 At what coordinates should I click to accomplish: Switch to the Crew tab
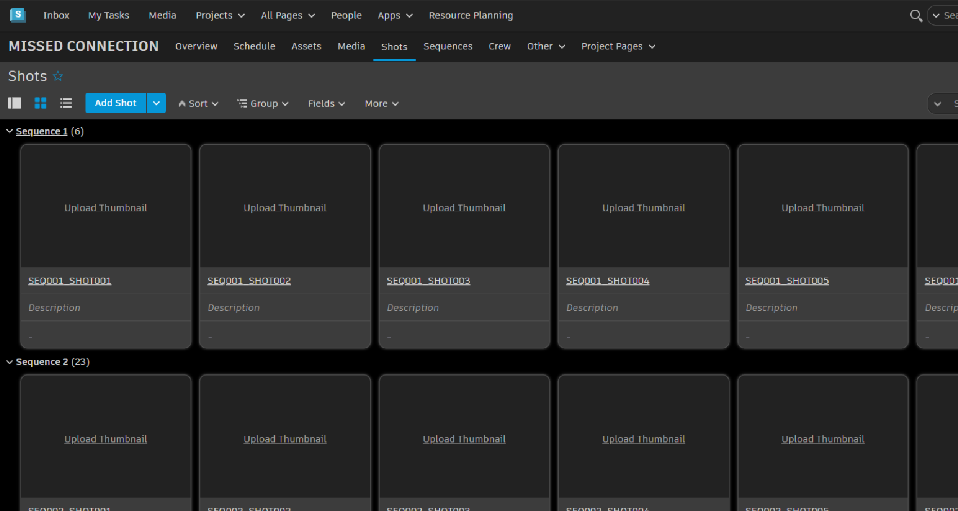(x=500, y=46)
